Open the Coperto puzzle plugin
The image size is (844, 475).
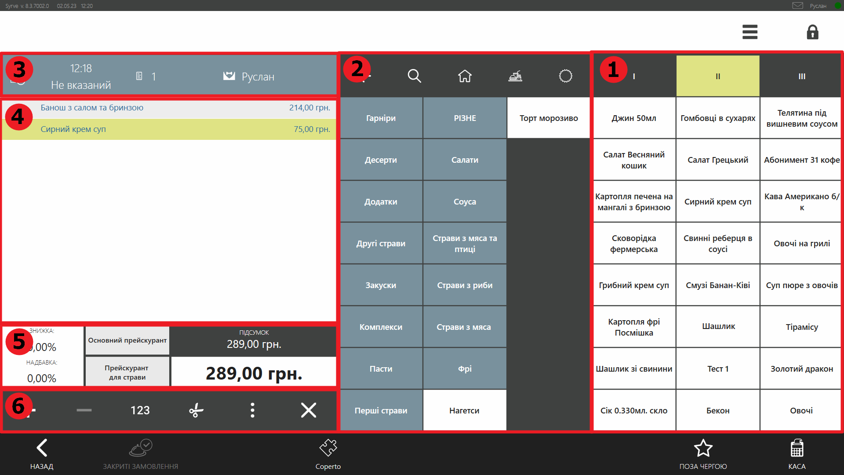[328, 454]
